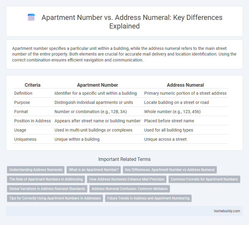Open The Role of Apartment Numbers in Addressing
The image size is (249, 225).
[x=46, y=179]
